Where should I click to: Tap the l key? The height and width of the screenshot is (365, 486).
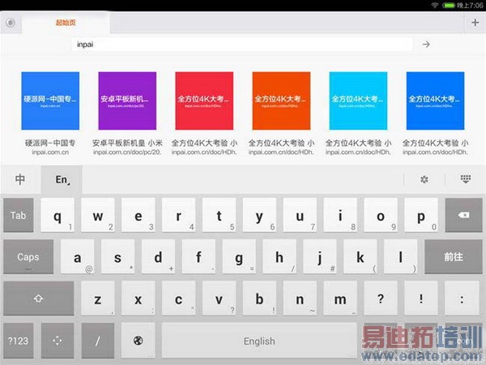[400, 256]
